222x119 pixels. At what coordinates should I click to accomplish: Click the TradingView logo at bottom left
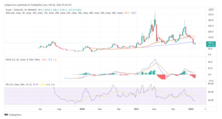(13, 115)
